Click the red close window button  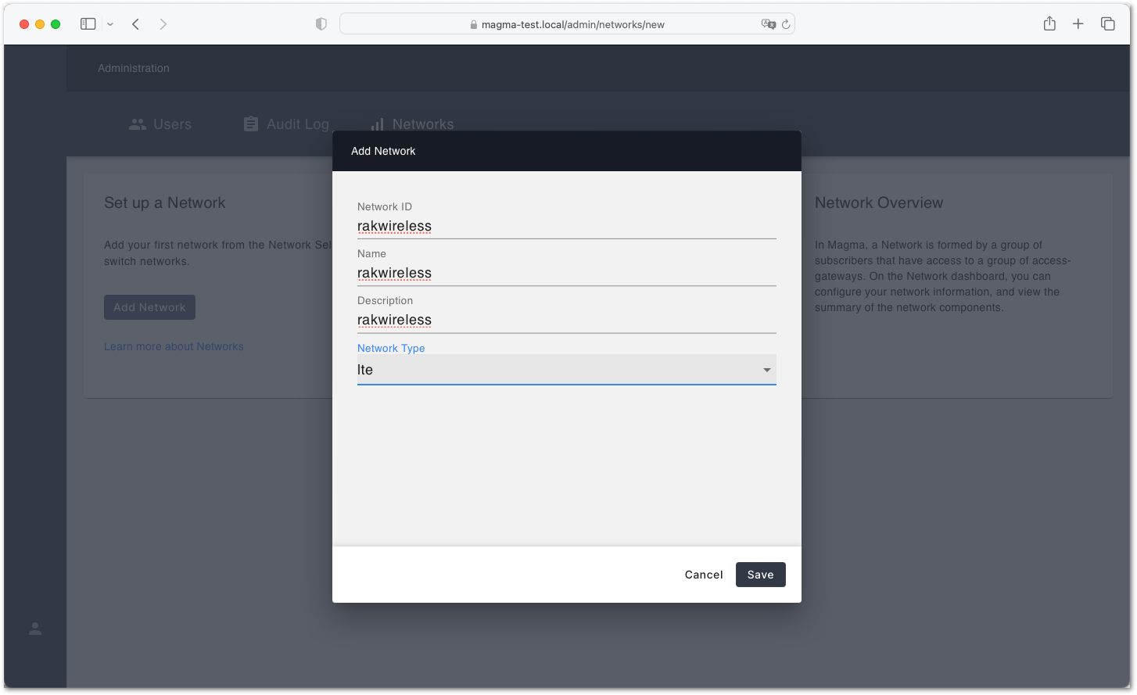point(24,24)
